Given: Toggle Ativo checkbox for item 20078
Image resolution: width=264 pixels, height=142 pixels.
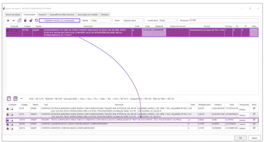Looking at the screenshot, I should point(254,120).
